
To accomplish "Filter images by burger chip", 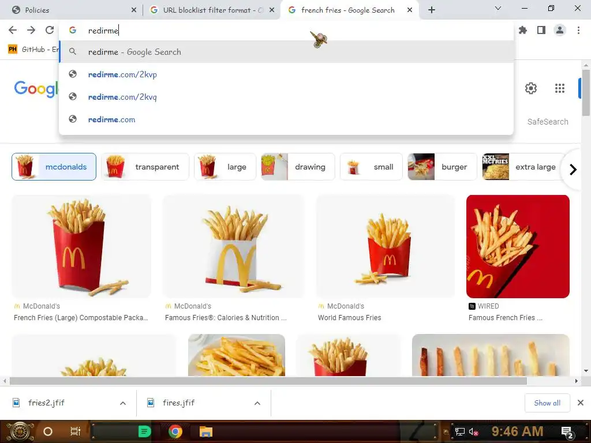I will [x=442, y=167].
